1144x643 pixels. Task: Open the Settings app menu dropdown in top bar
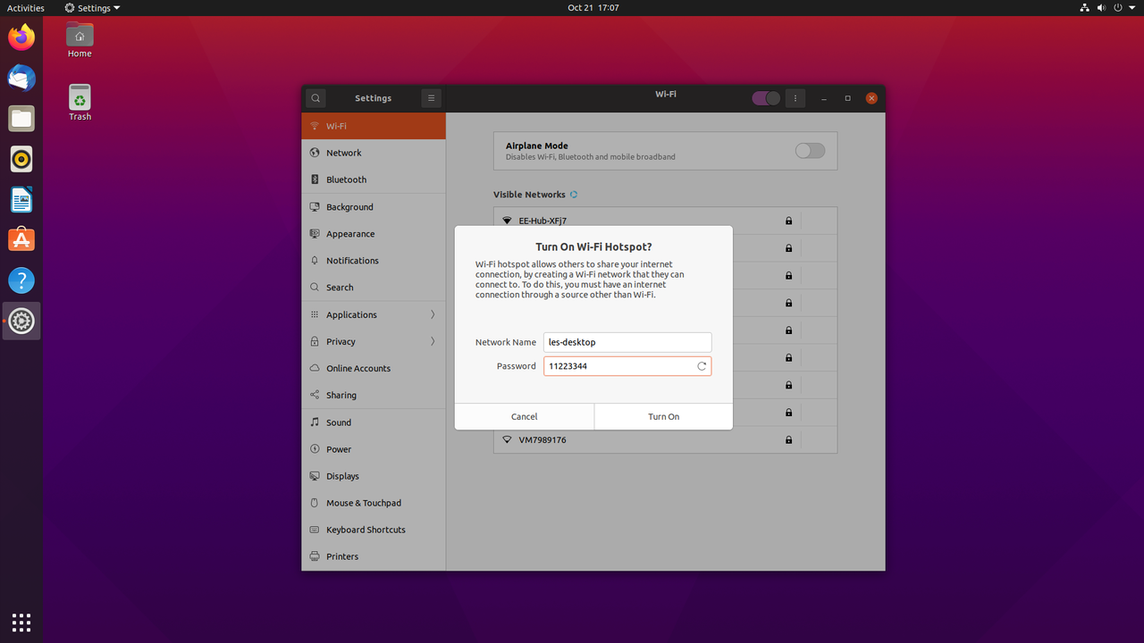coord(92,8)
